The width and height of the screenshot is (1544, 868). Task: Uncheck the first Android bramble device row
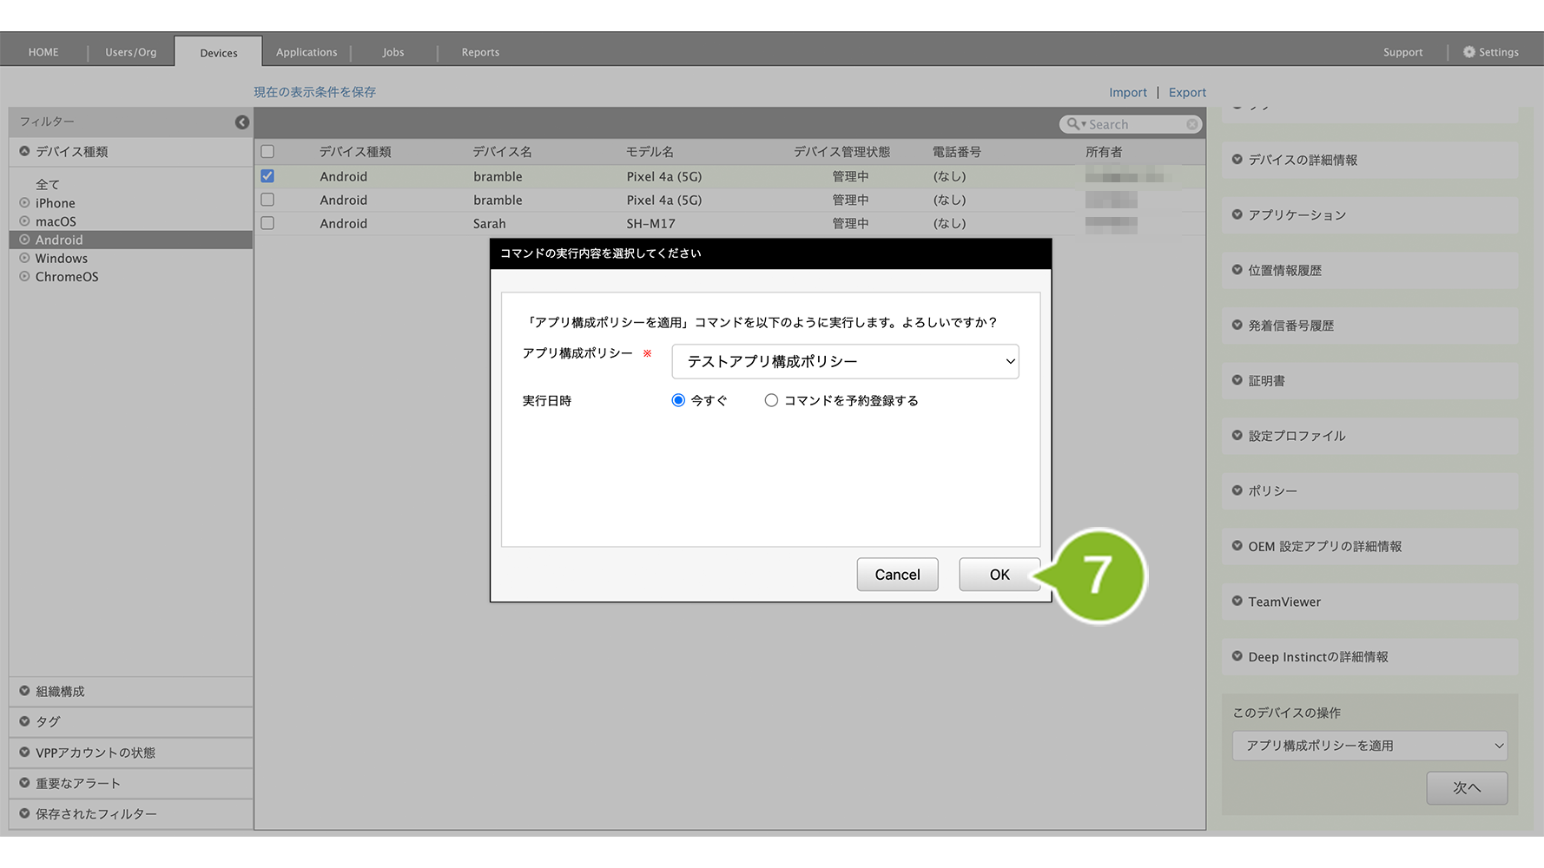click(x=267, y=176)
